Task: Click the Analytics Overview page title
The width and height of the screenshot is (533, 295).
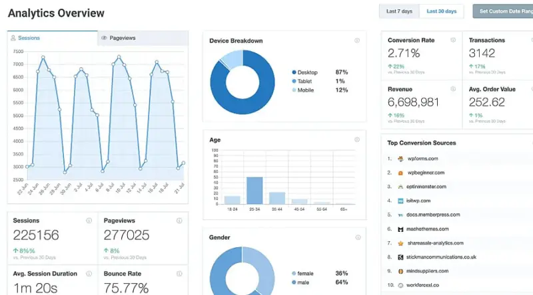Action: pos(56,13)
